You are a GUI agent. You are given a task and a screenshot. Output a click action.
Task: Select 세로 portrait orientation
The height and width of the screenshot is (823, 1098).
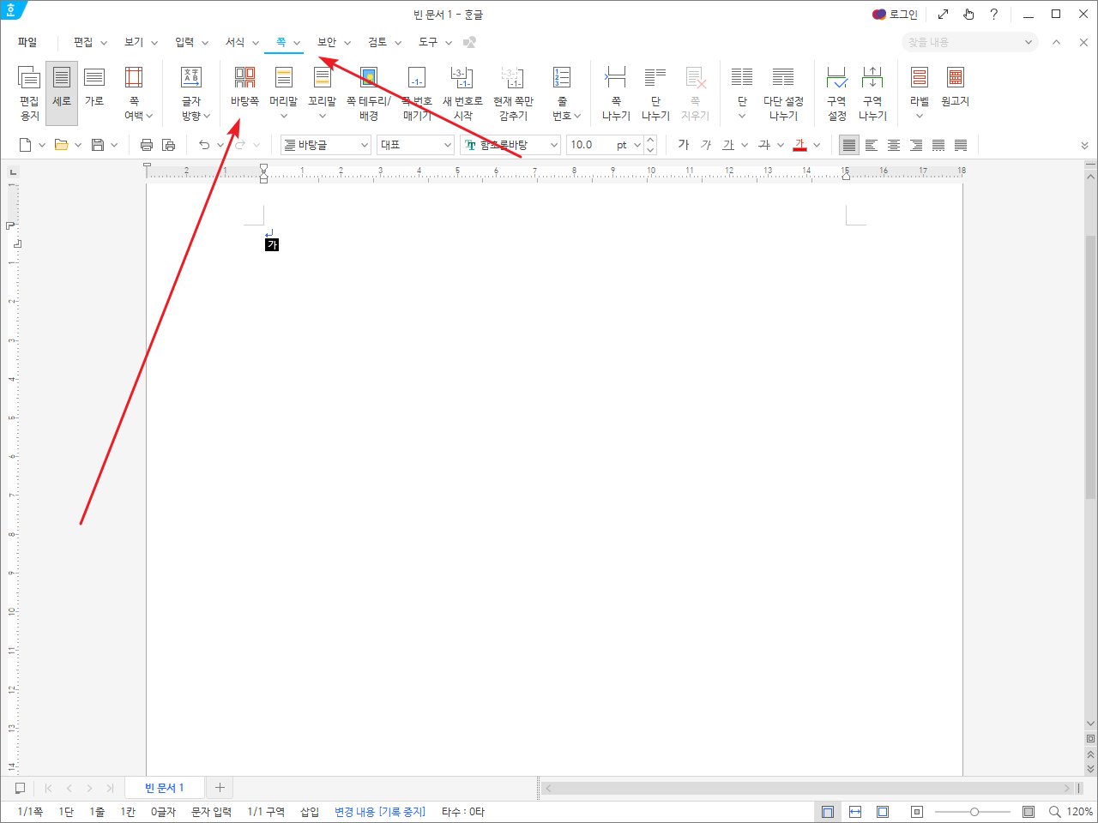point(62,93)
